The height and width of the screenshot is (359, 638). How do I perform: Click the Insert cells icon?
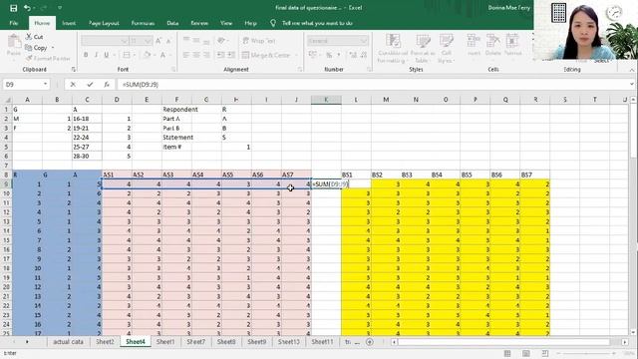tap(474, 41)
